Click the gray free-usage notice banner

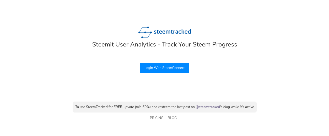pos(165,107)
